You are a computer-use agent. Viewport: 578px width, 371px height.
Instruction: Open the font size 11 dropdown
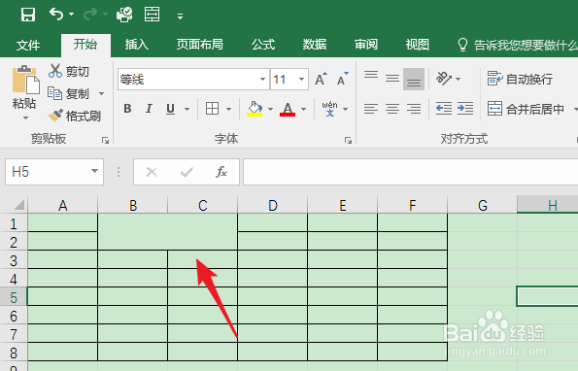point(301,79)
